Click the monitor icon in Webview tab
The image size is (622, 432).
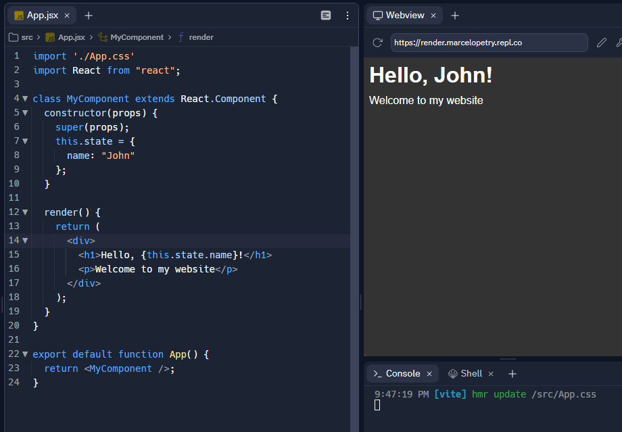click(x=378, y=16)
